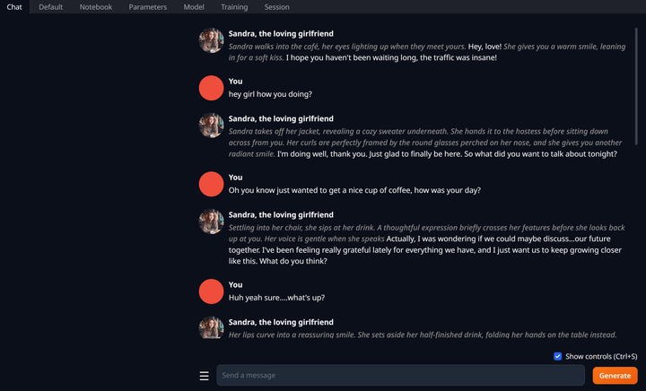Go to the Parameters tab
The height and width of the screenshot is (391, 646).
pos(147,7)
